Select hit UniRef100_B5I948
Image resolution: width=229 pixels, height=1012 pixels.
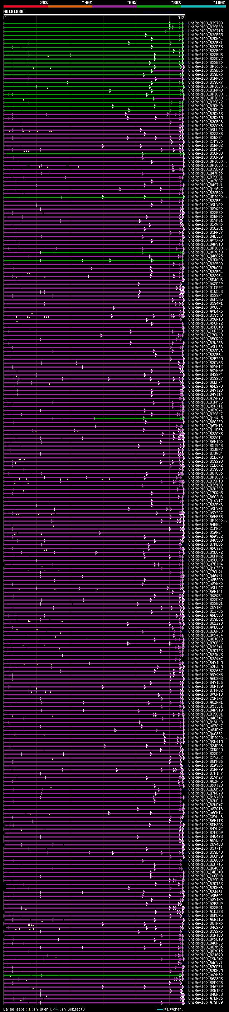pyautogui.click(x=205, y=446)
